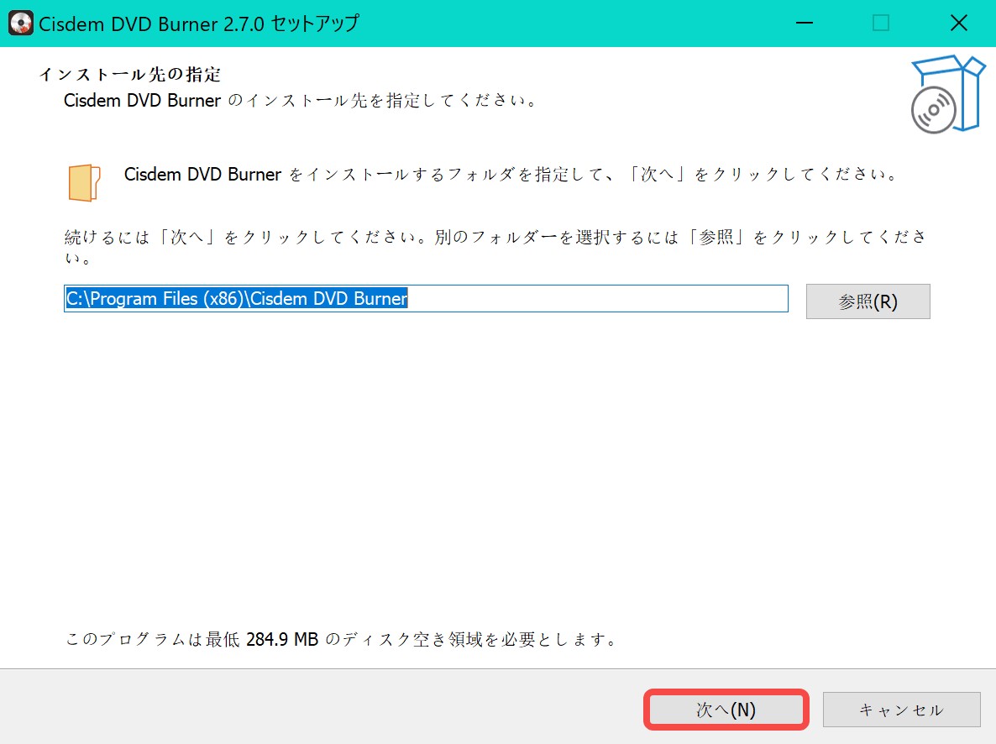This screenshot has height=744, width=996.
Task: Click the 続けるには「次へ」 instruction text
Action: (x=495, y=247)
